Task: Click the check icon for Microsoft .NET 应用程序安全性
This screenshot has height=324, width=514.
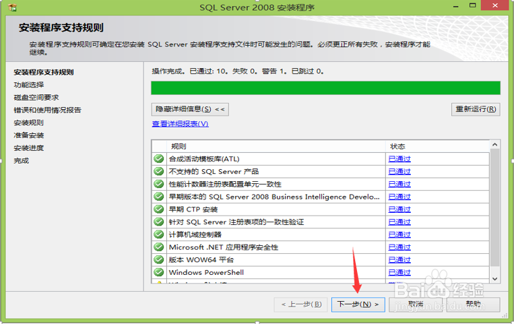Action: coord(159,247)
